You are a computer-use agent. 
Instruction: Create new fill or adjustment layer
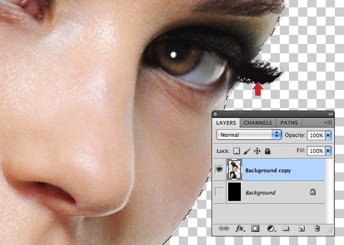(271, 228)
